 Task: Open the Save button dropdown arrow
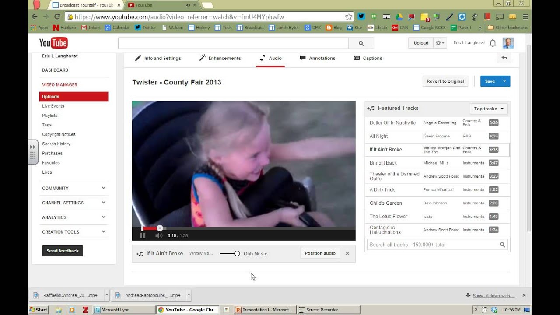(x=504, y=81)
